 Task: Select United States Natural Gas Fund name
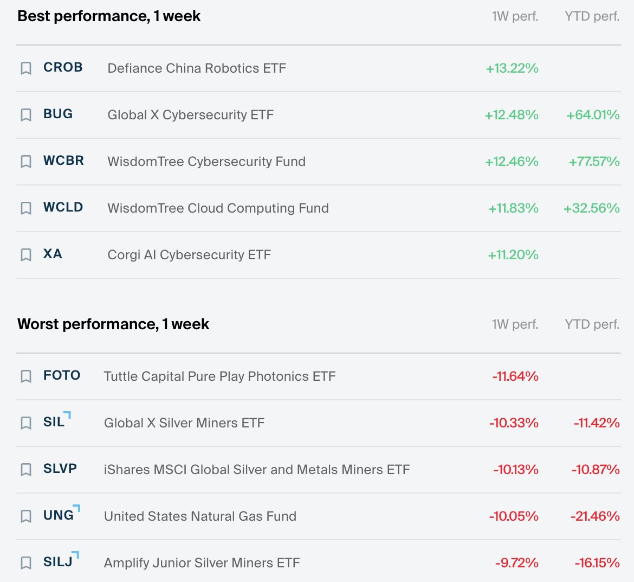coord(200,516)
